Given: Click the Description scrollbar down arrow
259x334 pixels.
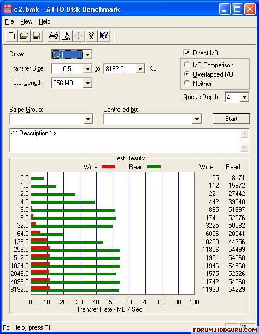Looking at the screenshot, I should (245, 147).
